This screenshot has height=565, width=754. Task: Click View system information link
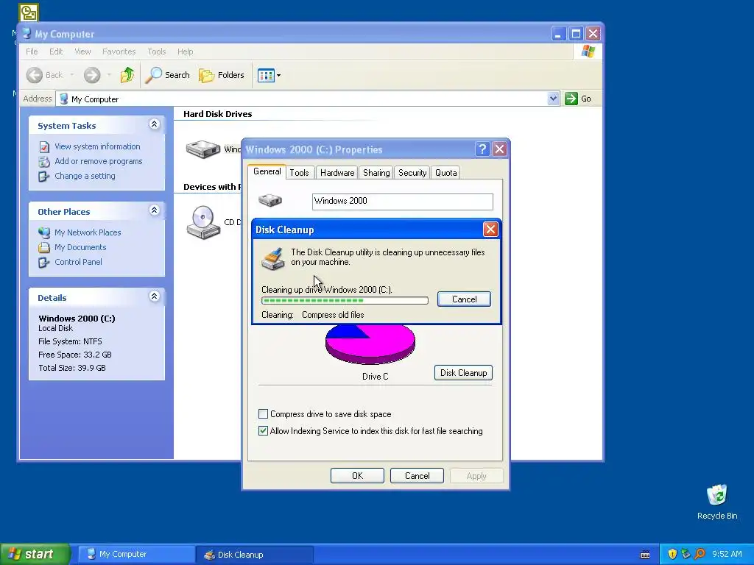pyautogui.click(x=97, y=146)
